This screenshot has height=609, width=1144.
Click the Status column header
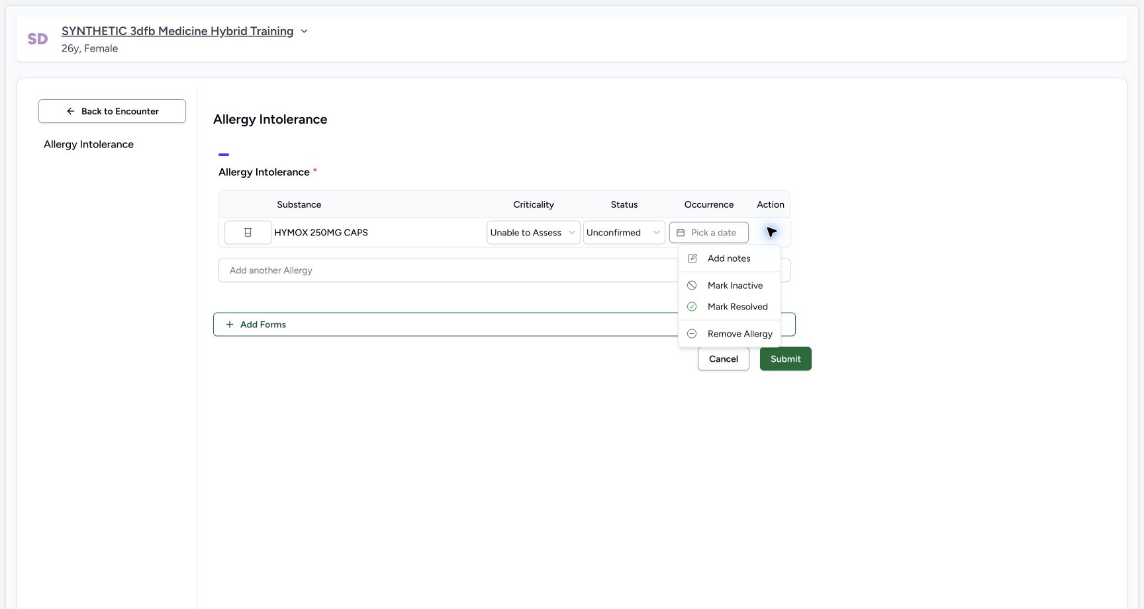[624, 204]
